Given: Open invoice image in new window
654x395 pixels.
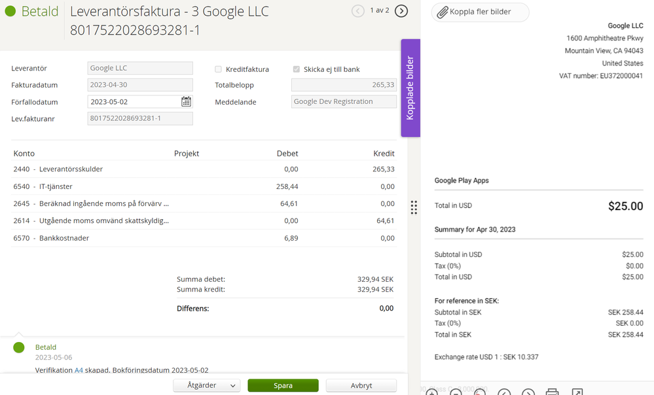Looking at the screenshot, I should tap(577, 392).
